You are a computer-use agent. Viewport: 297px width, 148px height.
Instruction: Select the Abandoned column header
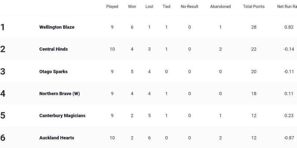point(220,7)
